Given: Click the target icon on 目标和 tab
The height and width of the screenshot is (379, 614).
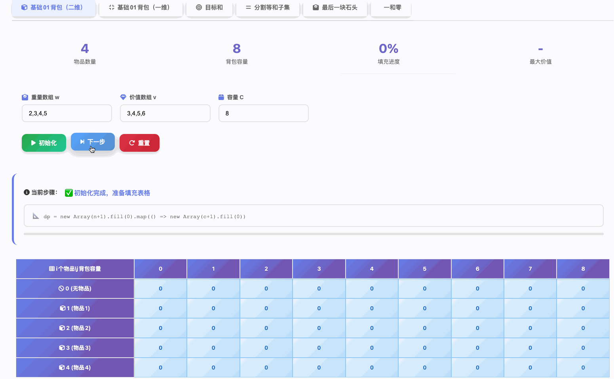Looking at the screenshot, I should pos(198,7).
